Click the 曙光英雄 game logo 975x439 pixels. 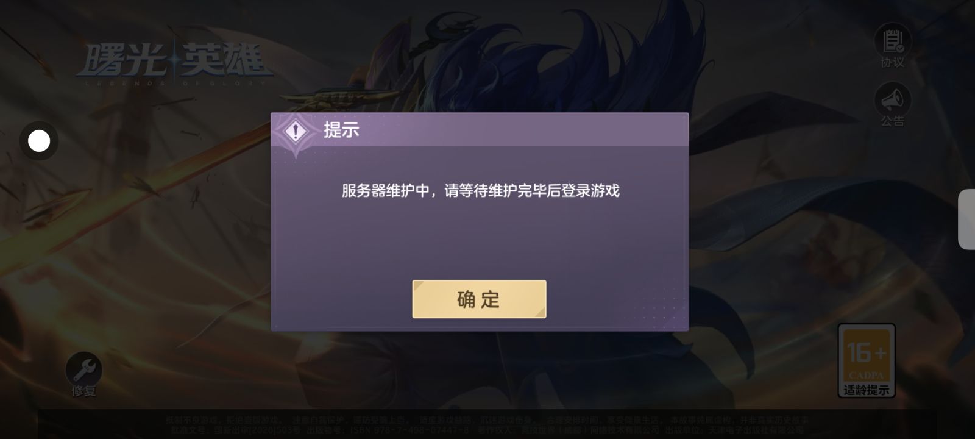174,60
